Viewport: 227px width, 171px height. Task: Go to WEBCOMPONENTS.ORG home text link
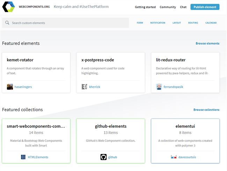[x=34, y=7]
